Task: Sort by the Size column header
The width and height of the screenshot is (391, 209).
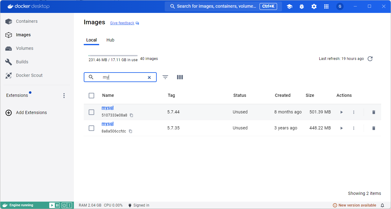Action: tap(310, 95)
